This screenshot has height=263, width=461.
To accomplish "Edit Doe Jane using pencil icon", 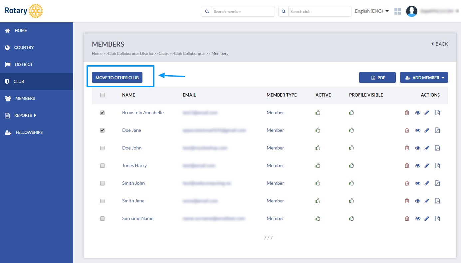I will click(x=427, y=130).
